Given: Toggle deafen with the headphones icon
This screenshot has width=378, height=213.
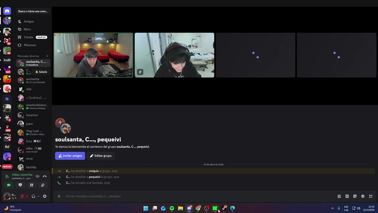Looking at the screenshot, I should tap(33, 196).
